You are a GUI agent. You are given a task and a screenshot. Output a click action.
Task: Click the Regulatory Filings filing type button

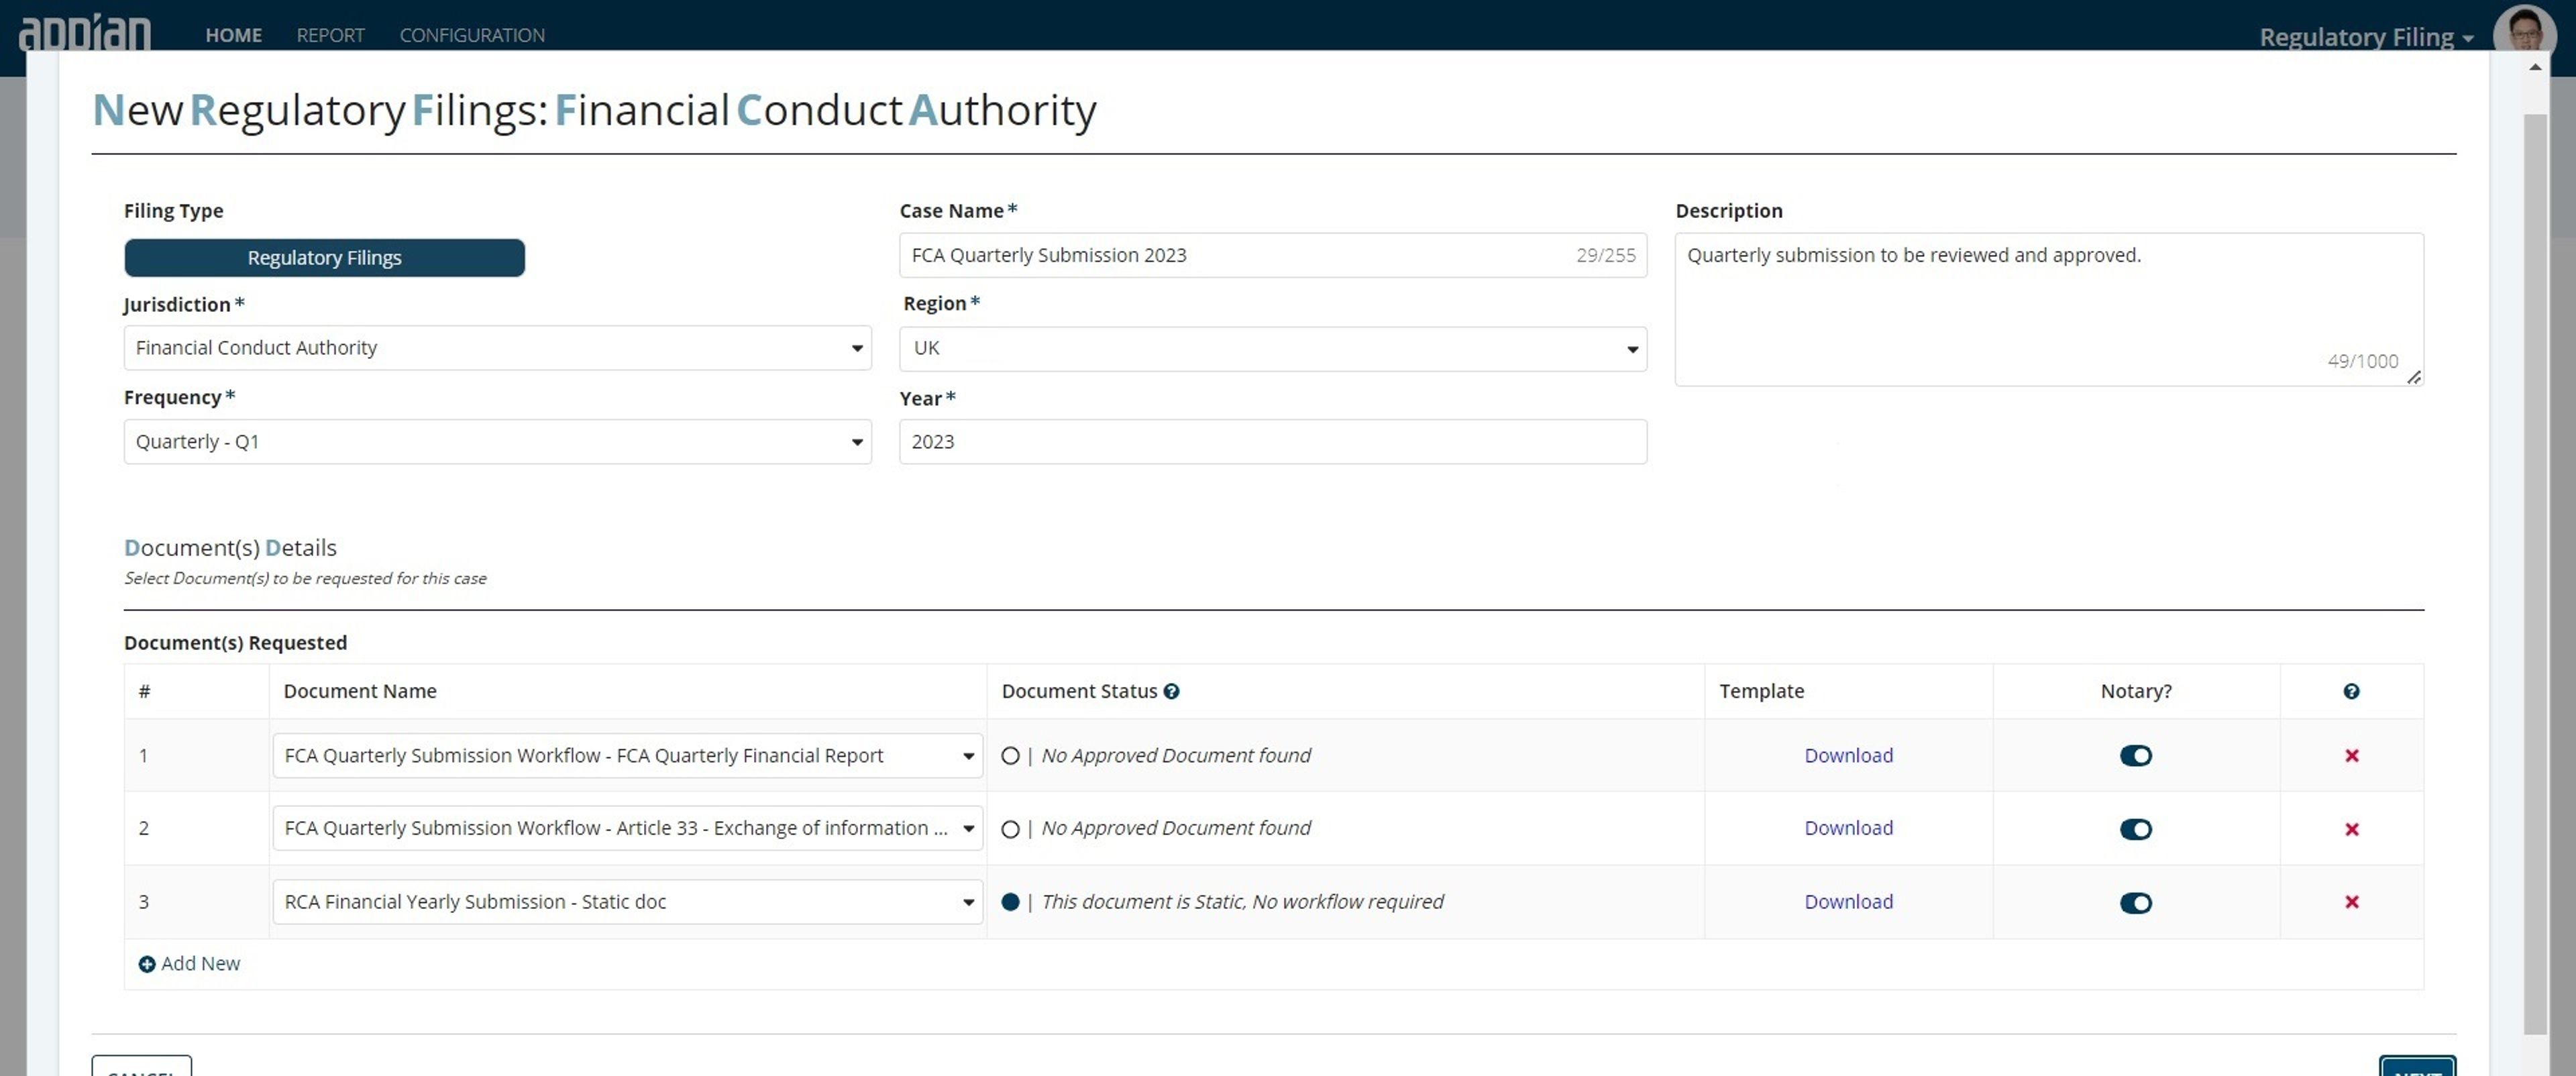[324, 258]
